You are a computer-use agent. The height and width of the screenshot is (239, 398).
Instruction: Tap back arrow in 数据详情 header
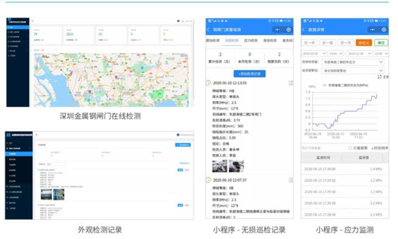pyautogui.click(x=304, y=30)
